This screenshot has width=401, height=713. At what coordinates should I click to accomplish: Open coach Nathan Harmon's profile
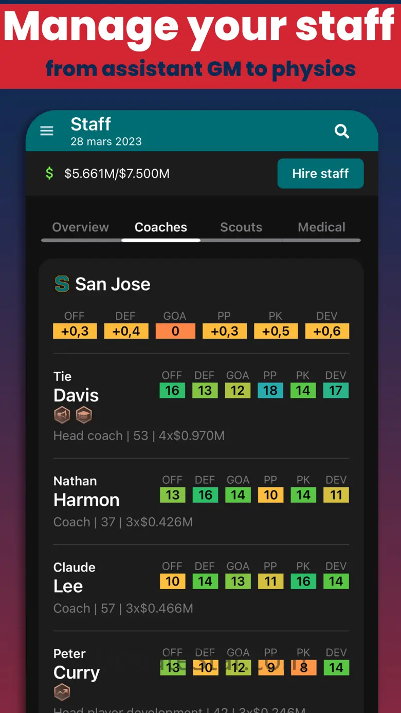click(86, 500)
